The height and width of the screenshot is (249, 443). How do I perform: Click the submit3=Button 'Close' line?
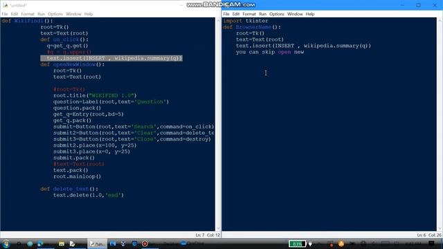tap(132, 139)
